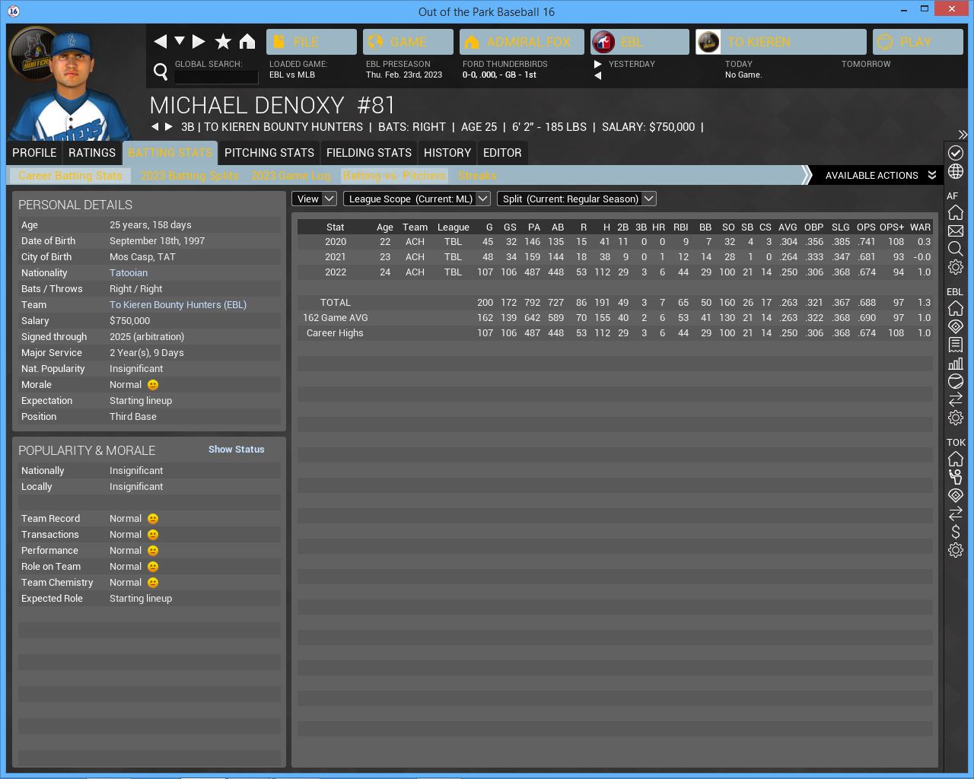Click the Tatooian nationality link
This screenshot has height=779, width=974.
[129, 273]
